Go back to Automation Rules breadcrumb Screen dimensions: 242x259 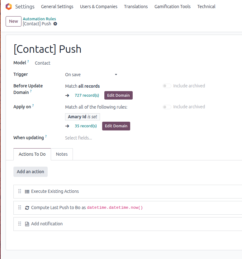click(x=40, y=19)
